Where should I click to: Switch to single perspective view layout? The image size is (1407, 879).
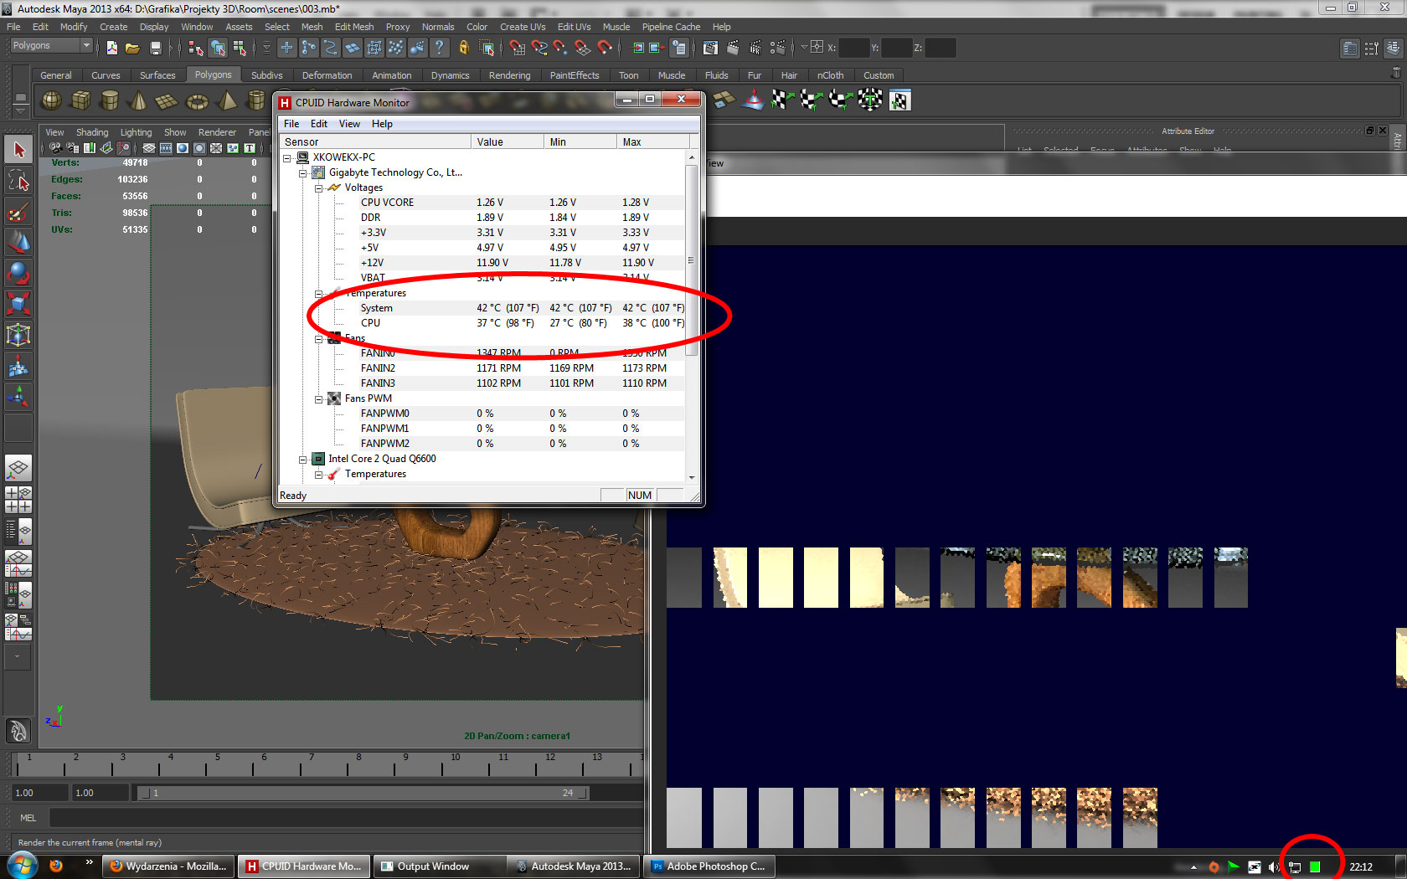[18, 469]
